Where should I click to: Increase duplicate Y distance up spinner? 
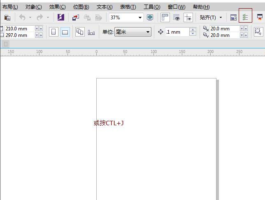click(246, 35)
